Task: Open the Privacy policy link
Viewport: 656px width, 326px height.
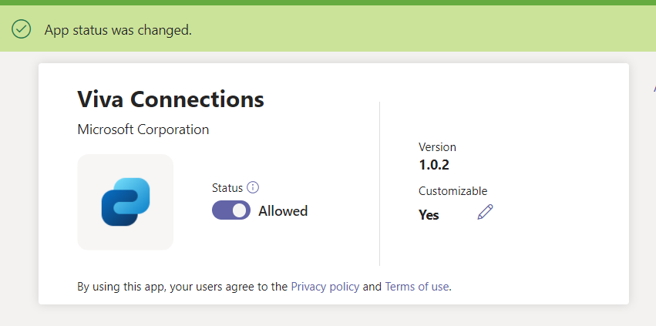Action: coord(325,287)
